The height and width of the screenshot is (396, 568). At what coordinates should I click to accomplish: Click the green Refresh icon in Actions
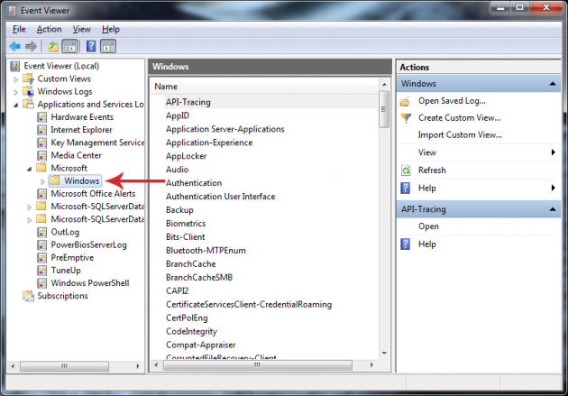(406, 170)
